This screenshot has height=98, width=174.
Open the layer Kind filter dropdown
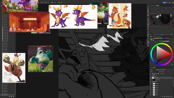[x=153, y=70]
